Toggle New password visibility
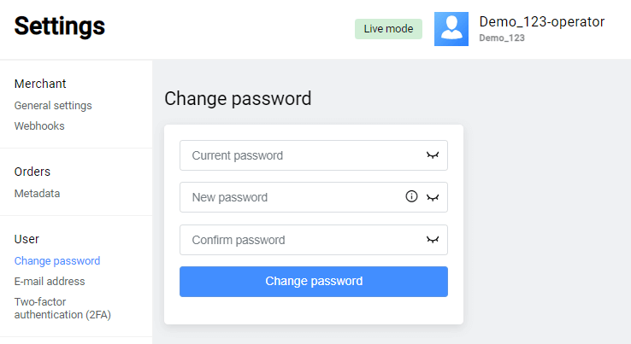The height and width of the screenshot is (344, 631). (433, 197)
